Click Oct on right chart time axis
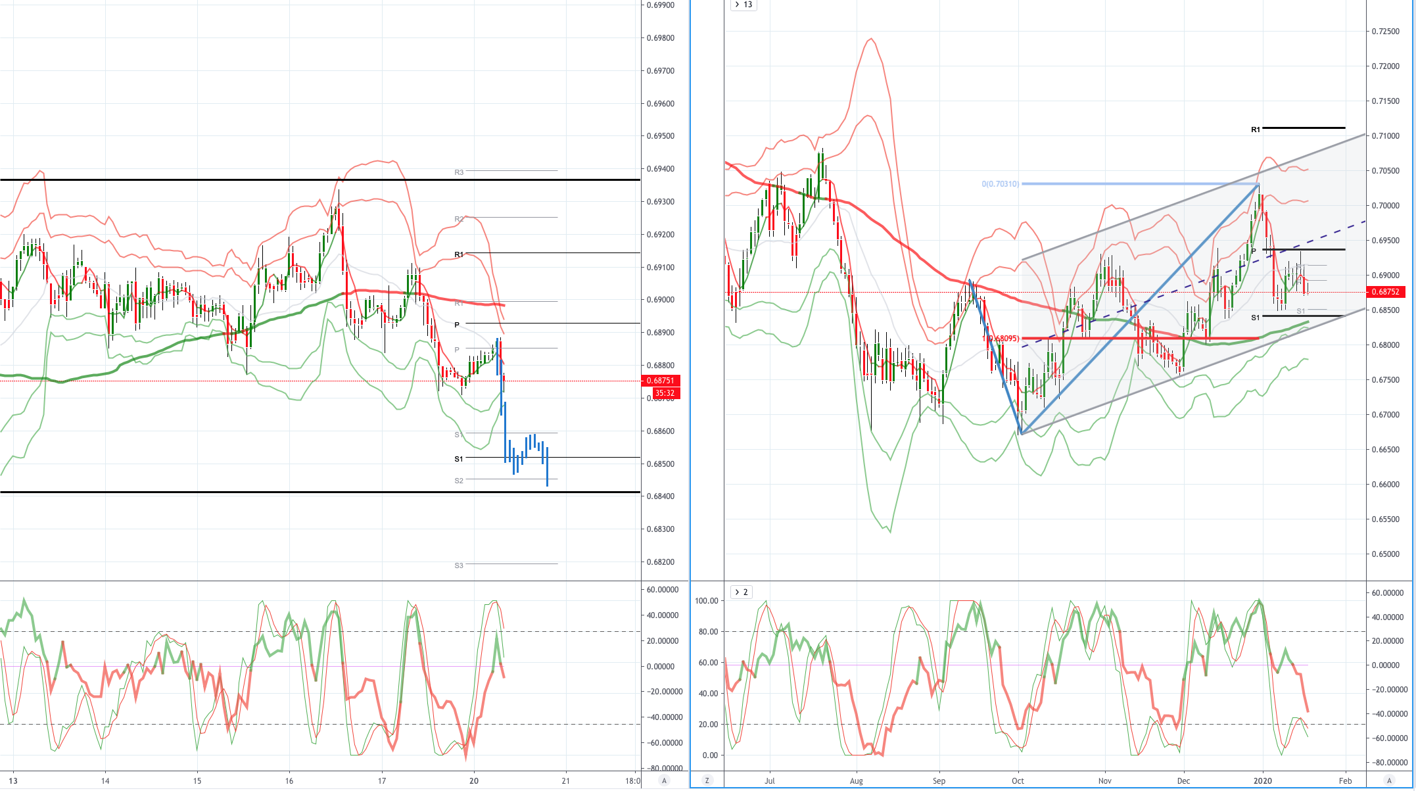The width and height of the screenshot is (1416, 791). [x=1018, y=781]
